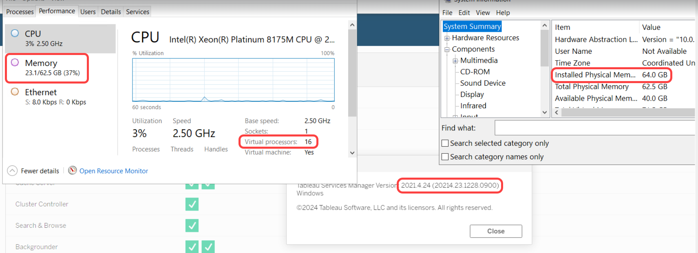Click Installed Physical Memory row
The image size is (698, 253).
[624, 75]
